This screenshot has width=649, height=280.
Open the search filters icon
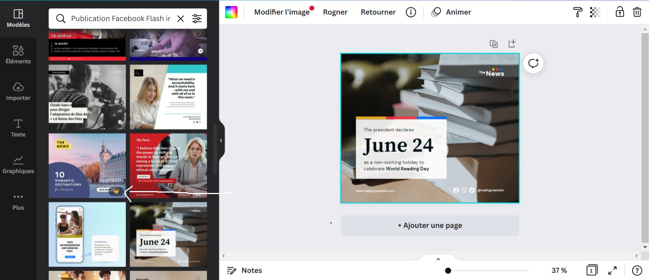coord(197,18)
